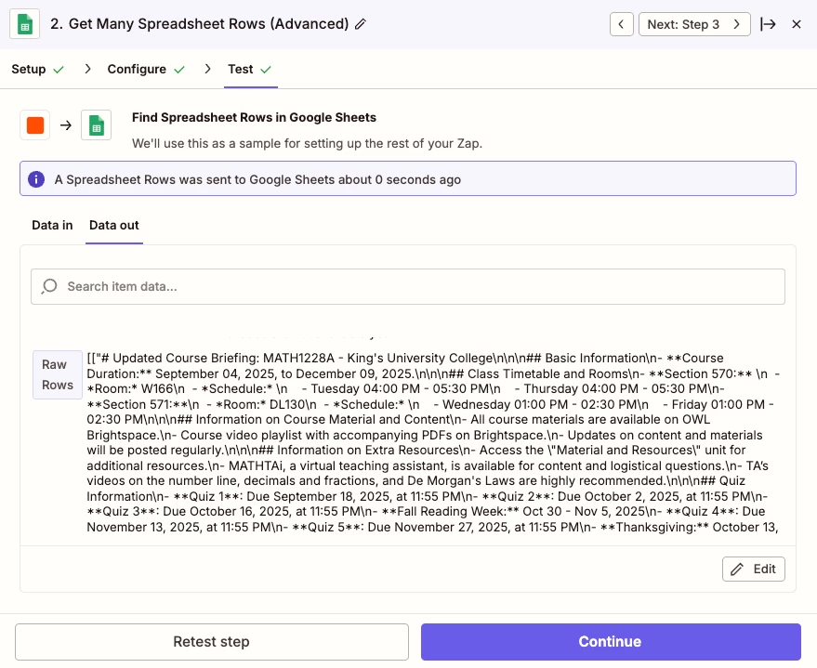The image size is (817, 668).
Task: Click the orange trigger app icon
Action: click(x=35, y=125)
